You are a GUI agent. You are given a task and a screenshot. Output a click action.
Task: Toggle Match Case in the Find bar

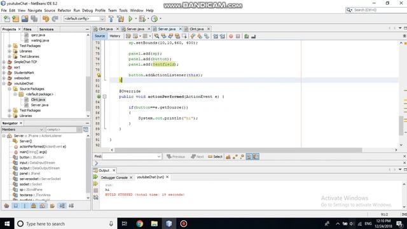tap(228, 156)
